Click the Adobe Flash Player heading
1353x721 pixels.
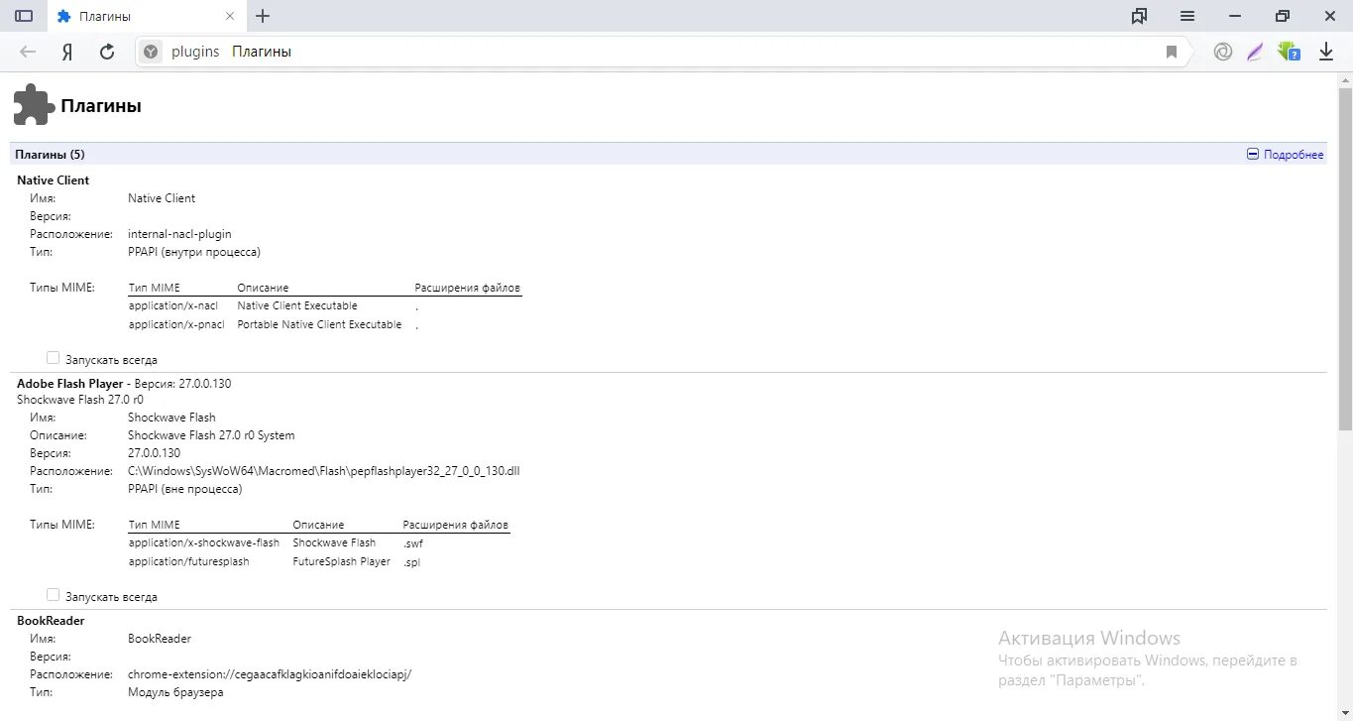(x=70, y=383)
